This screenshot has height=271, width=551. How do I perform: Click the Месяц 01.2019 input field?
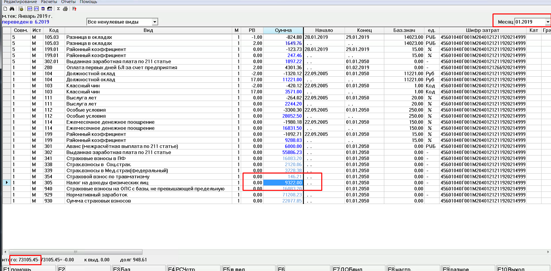(x=530, y=22)
